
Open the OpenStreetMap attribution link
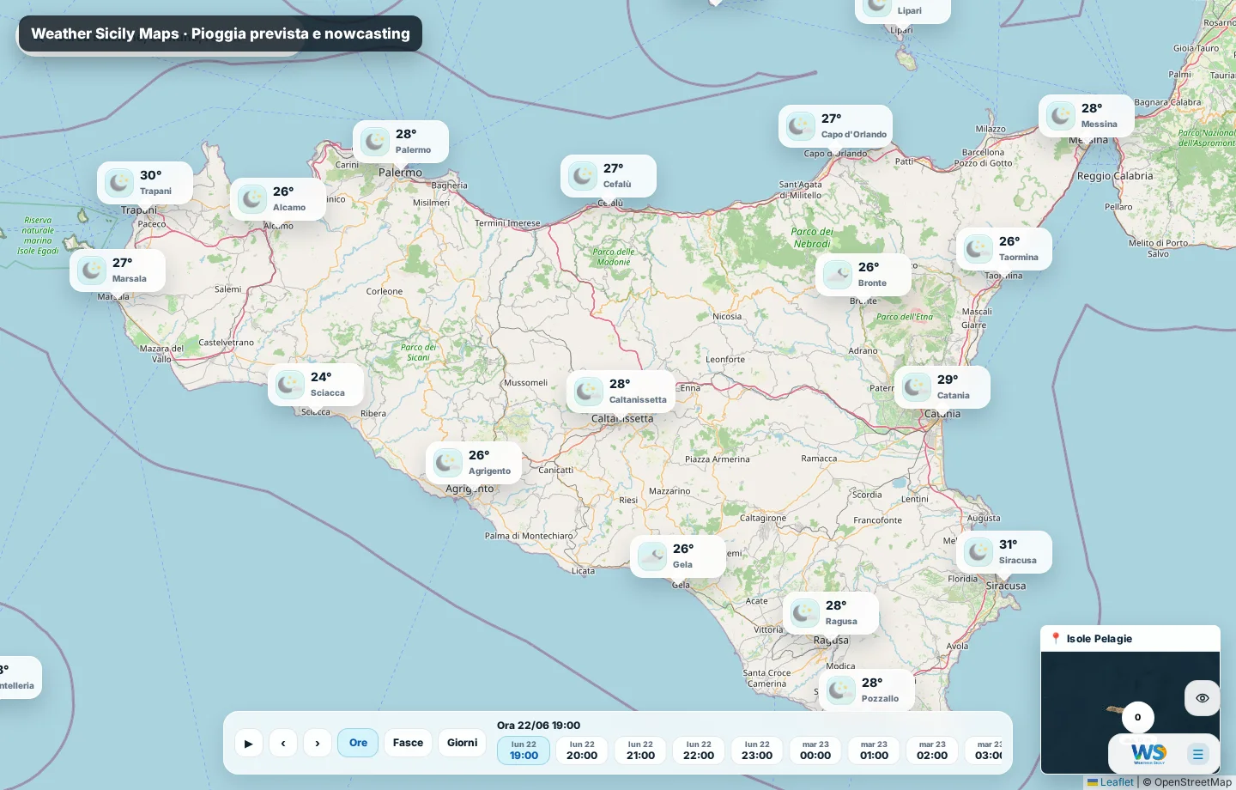tap(1193, 782)
